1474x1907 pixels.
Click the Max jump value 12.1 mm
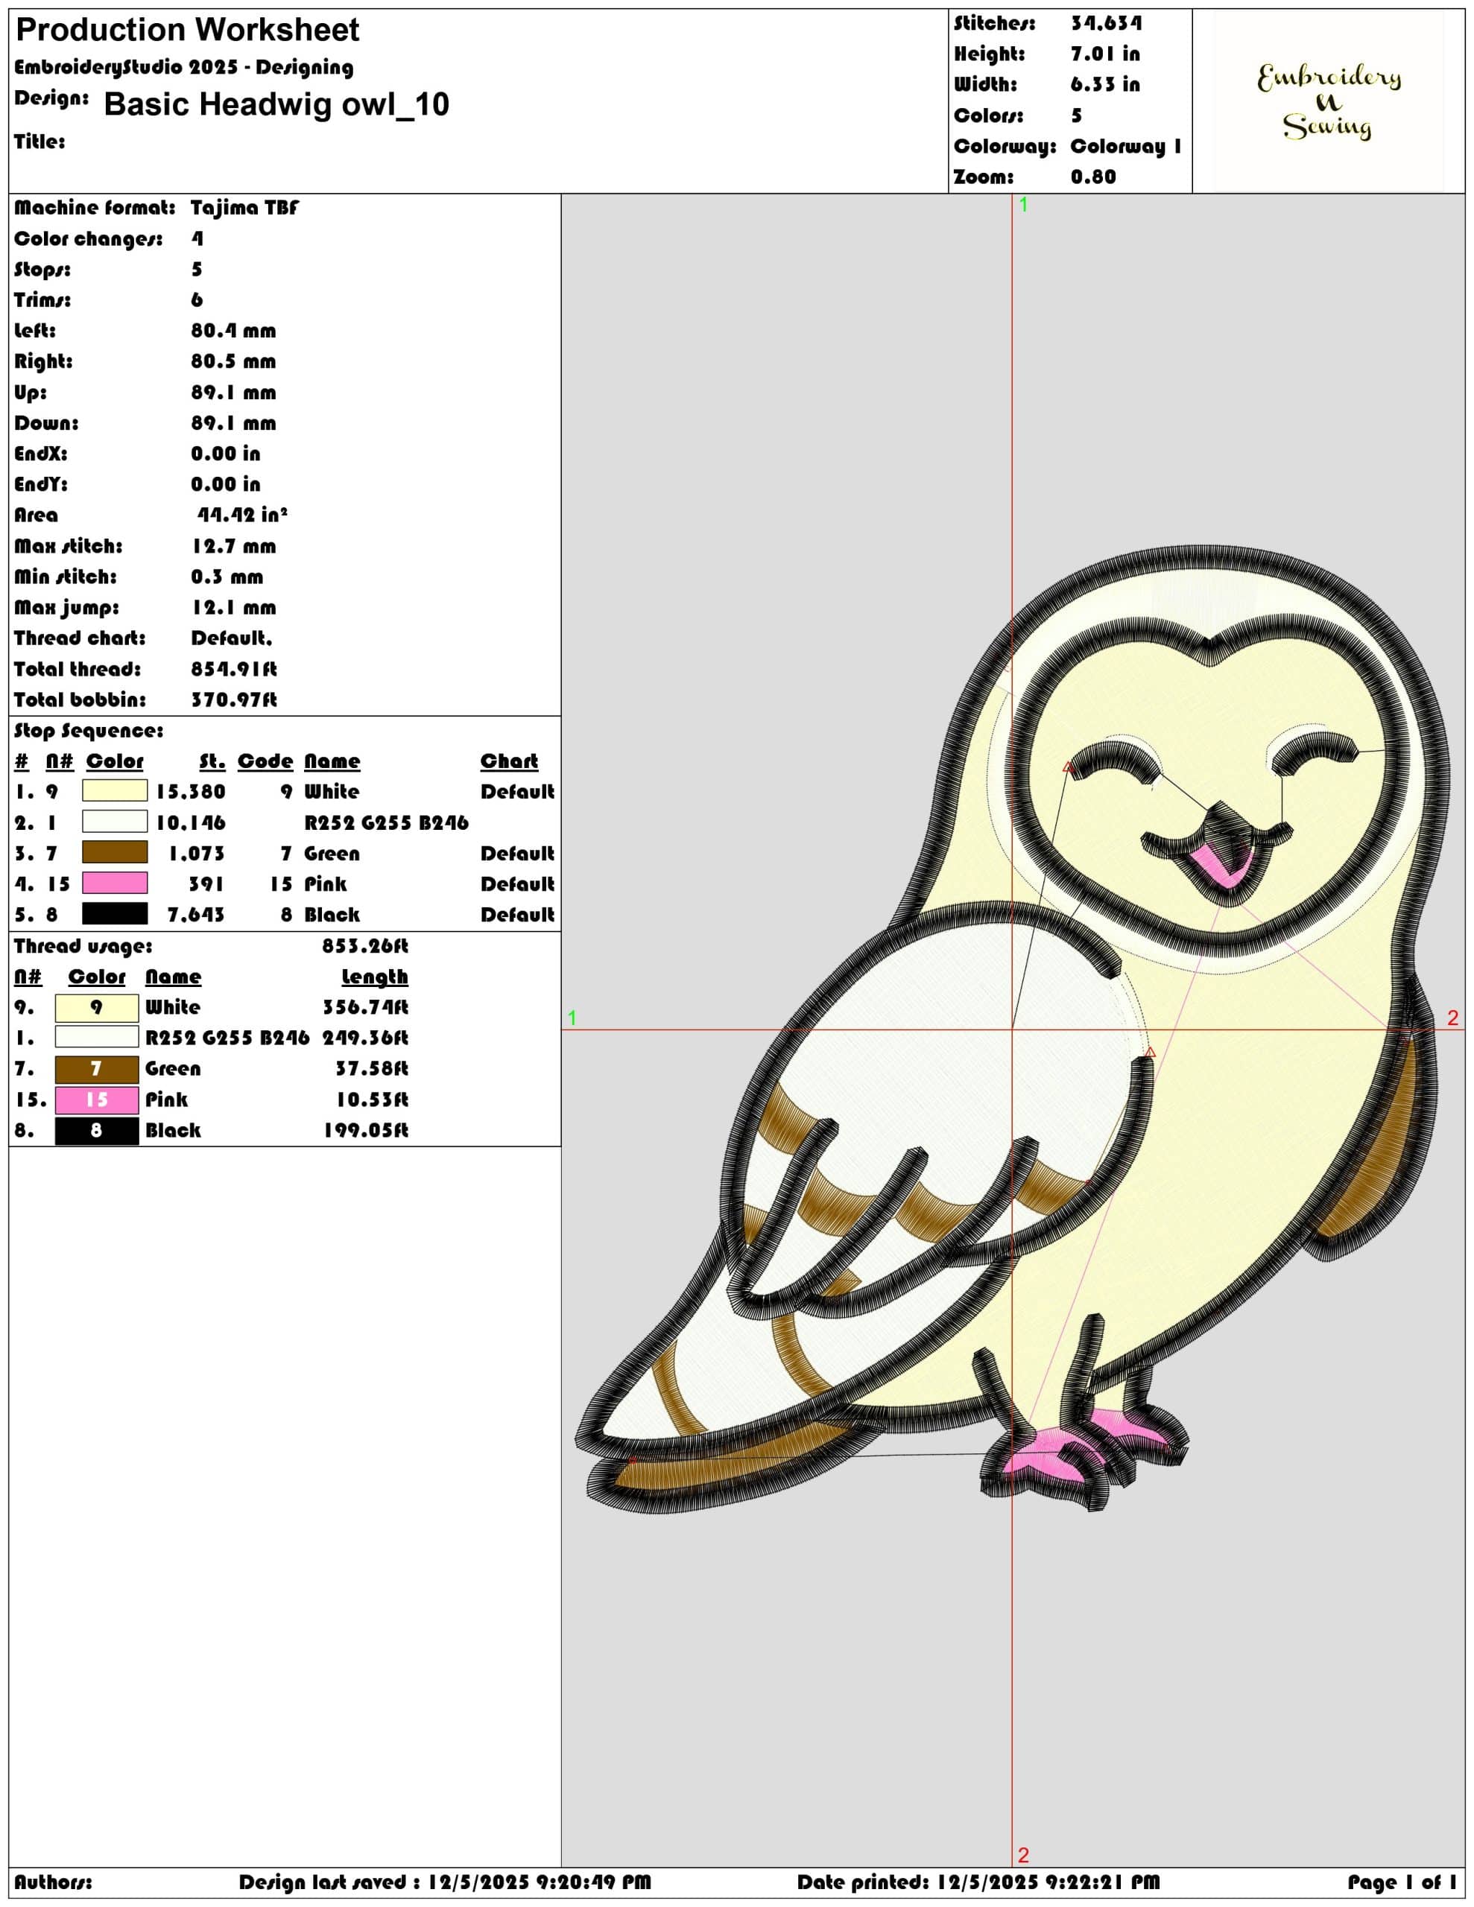point(233,608)
